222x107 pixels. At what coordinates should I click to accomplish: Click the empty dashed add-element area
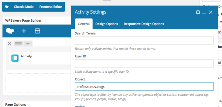pos(38,83)
